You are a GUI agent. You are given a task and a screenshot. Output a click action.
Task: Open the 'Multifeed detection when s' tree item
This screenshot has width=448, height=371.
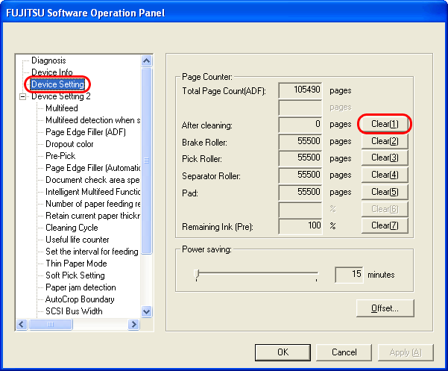pyautogui.click(x=92, y=120)
